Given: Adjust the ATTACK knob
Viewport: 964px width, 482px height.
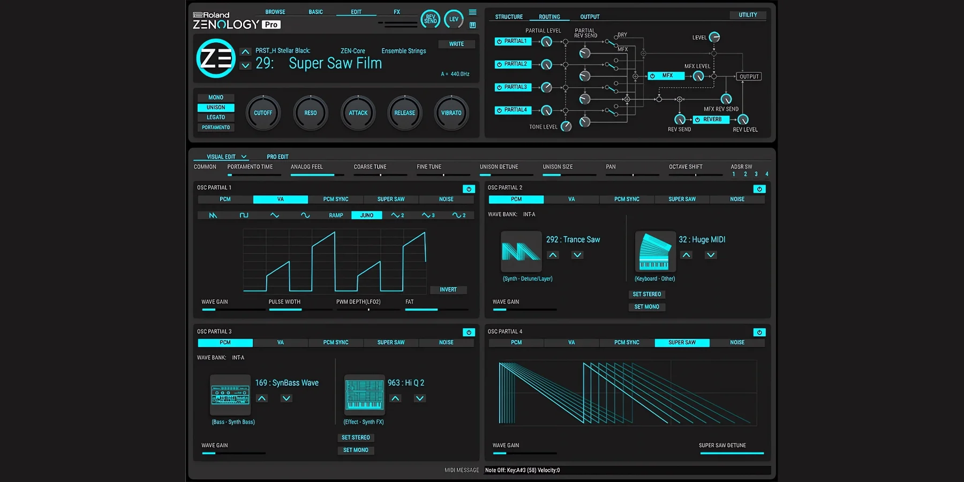Looking at the screenshot, I should (358, 113).
